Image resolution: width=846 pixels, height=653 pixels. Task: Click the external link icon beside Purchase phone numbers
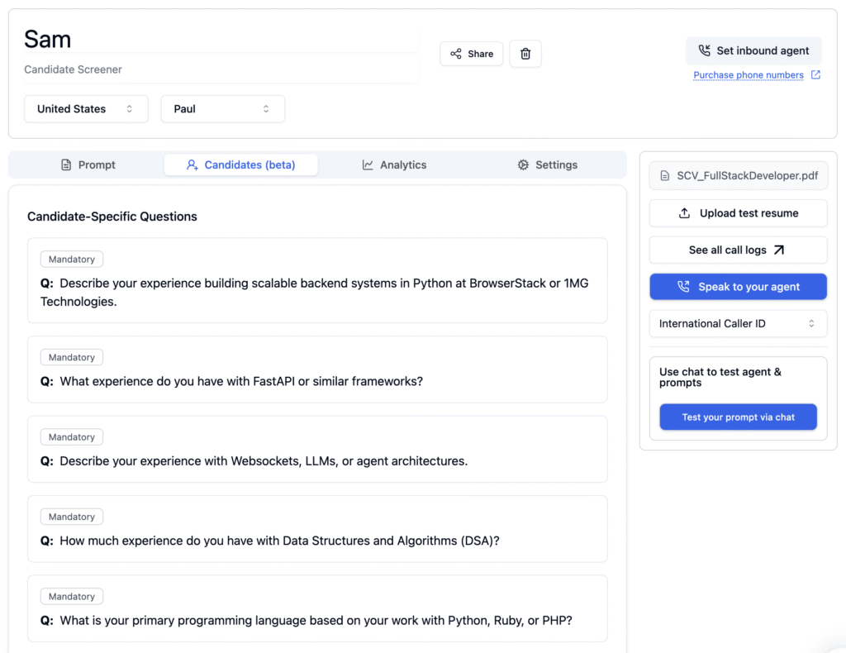tap(815, 74)
